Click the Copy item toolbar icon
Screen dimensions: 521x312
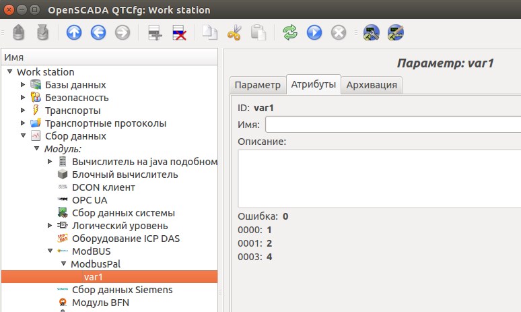(211, 32)
